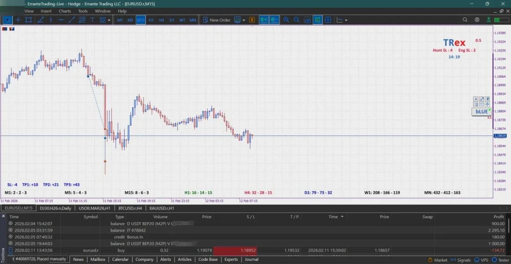Select the text label tool
This screenshot has height=264, width=511.
[93, 20]
